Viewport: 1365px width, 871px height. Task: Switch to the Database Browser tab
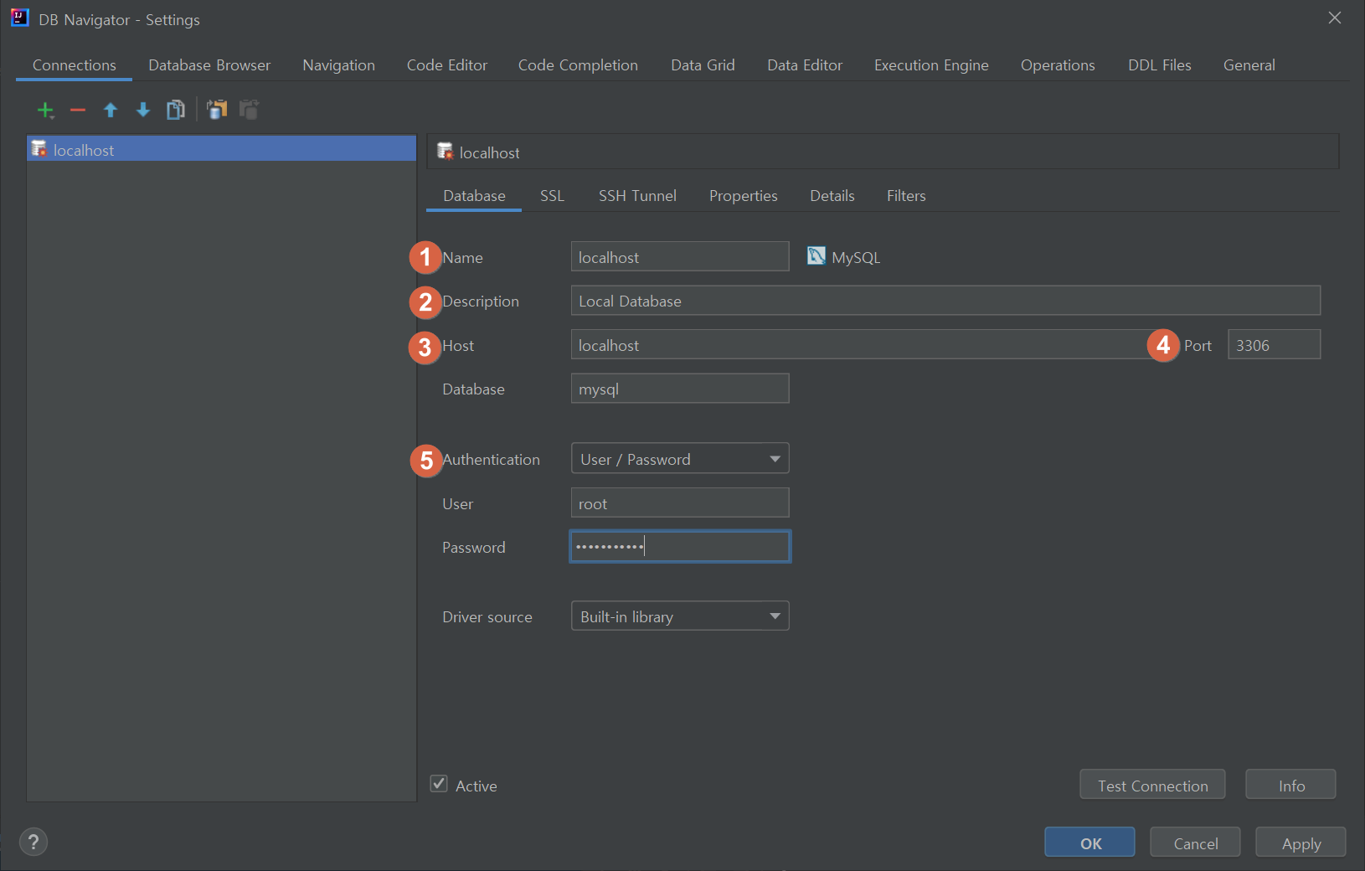[x=209, y=65]
